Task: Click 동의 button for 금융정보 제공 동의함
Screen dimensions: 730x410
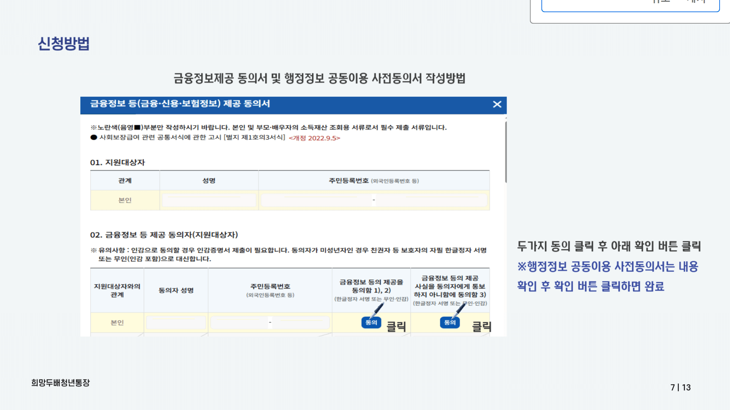Action: pyautogui.click(x=371, y=323)
